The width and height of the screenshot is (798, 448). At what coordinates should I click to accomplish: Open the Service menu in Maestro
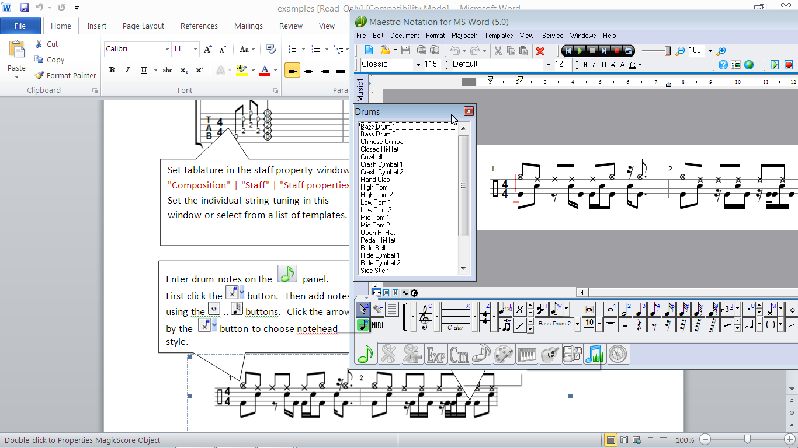coord(553,36)
